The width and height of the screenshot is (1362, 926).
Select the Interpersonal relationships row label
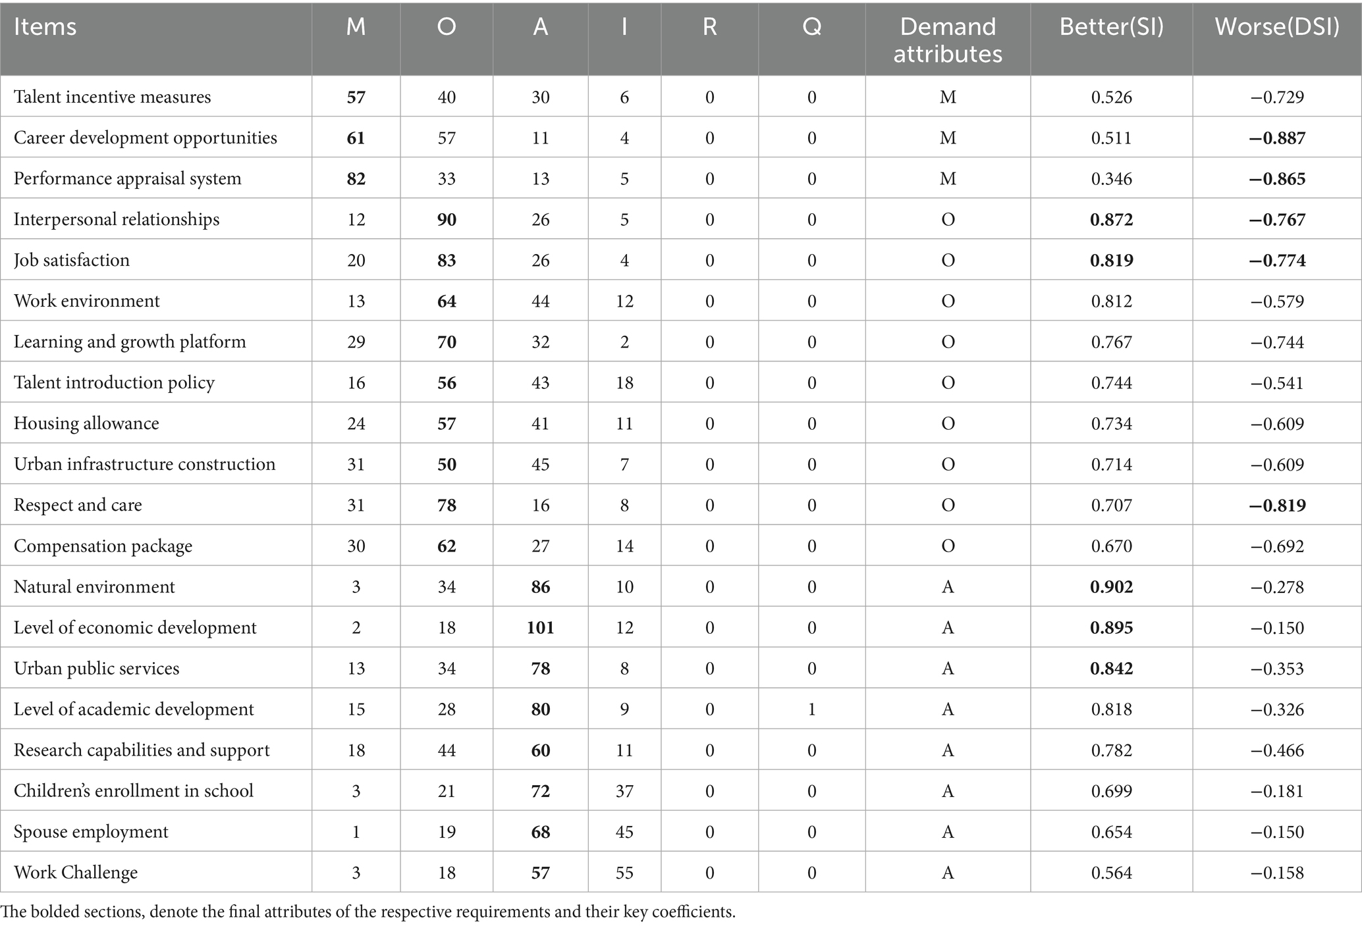pyautogui.click(x=117, y=220)
